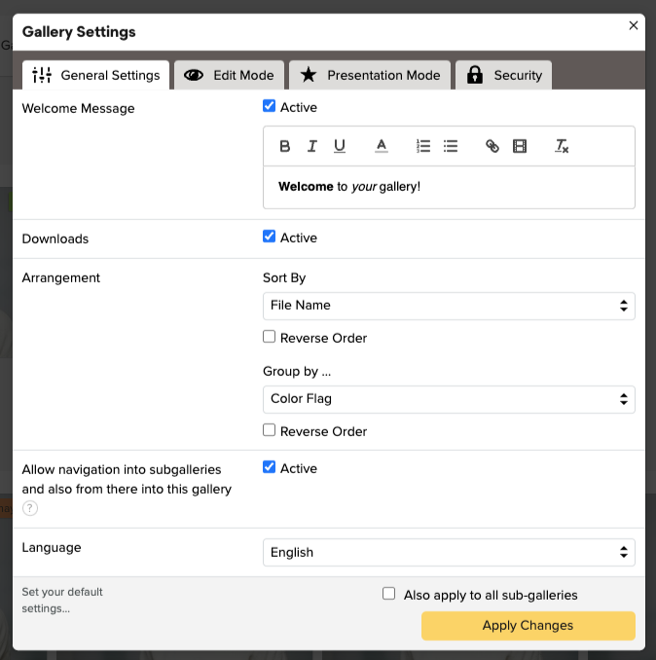Uncheck Downloads Active checkbox
The image size is (656, 660).
[x=270, y=237]
